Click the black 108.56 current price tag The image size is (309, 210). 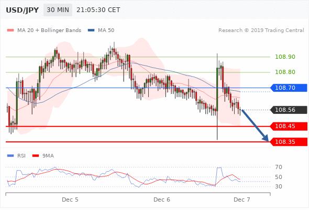tap(289, 110)
